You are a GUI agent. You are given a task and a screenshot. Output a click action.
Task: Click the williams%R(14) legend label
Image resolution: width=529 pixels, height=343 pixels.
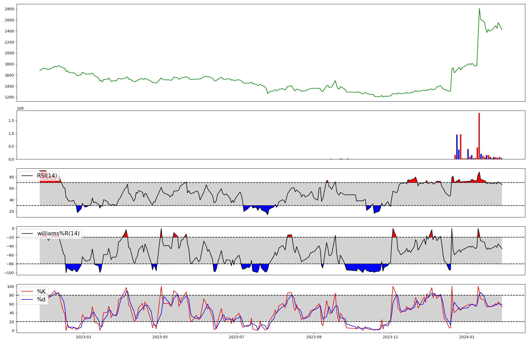(x=58, y=234)
